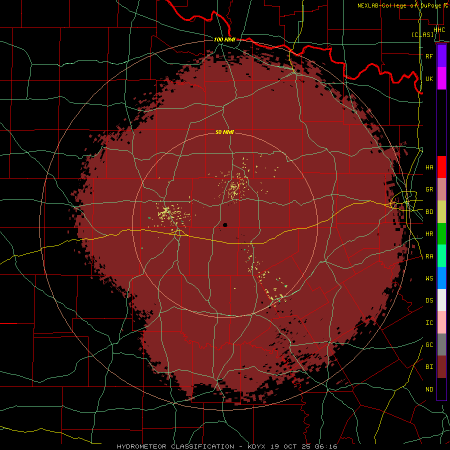Click the RA light green legend swatch

click(x=441, y=256)
